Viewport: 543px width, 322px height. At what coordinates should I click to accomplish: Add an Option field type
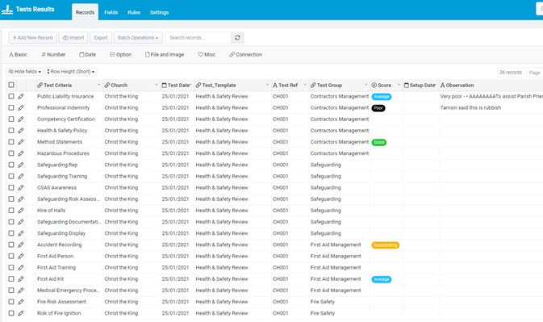point(120,55)
